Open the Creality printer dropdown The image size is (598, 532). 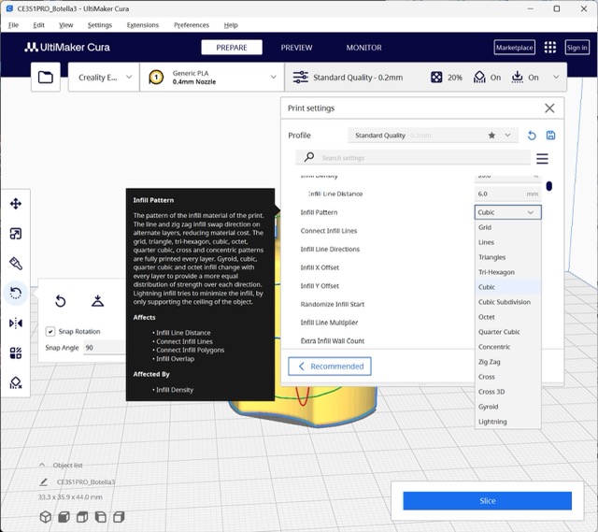point(104,78)
